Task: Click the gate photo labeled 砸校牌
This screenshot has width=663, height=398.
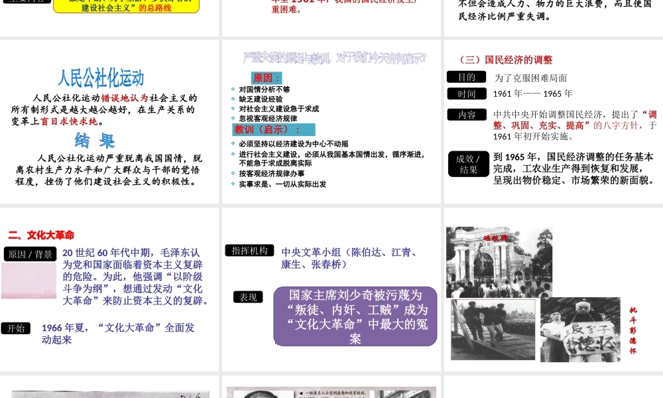Action: 499,262
